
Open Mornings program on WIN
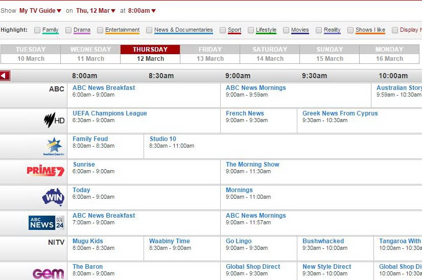[x=239, y=190]
